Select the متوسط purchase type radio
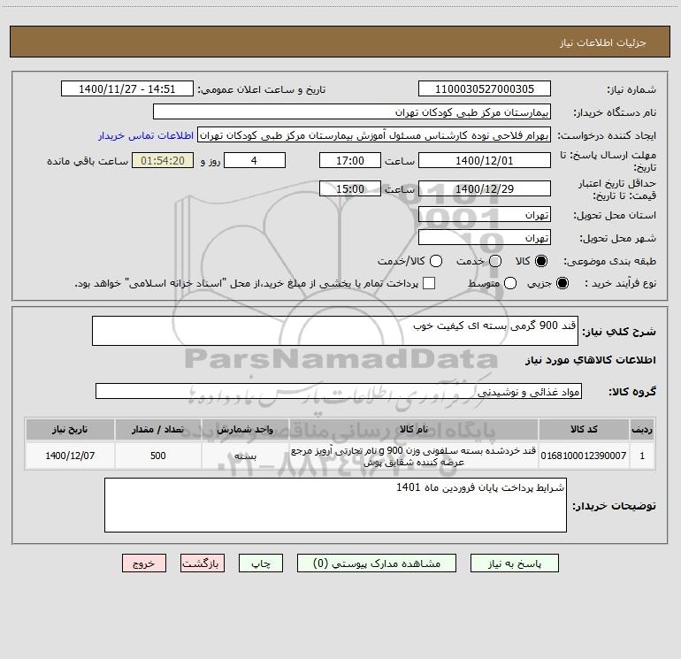The image size is (681, 659). [x=510, y=284]
